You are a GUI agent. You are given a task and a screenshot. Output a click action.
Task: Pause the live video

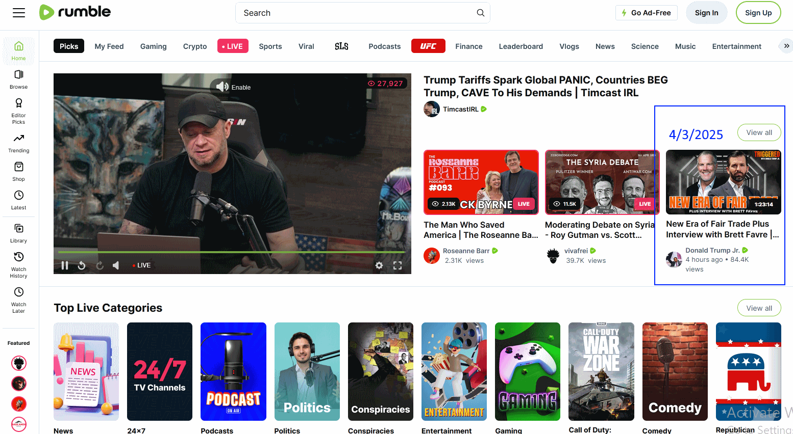click(65, 265)
